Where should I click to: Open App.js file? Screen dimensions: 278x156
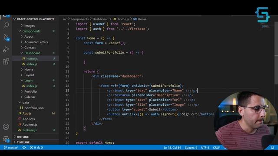27,114
